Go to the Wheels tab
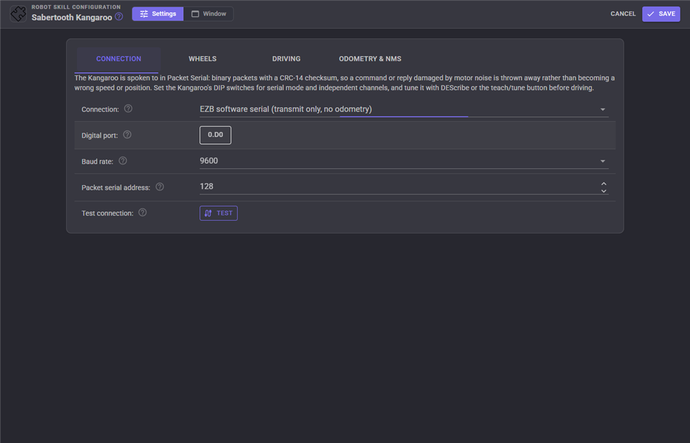Image resolution: width=690 pixels, height=443 pixels. coord(202,59)
